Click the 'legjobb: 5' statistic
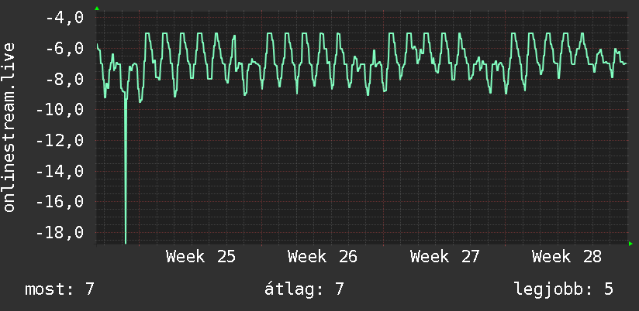Image resolution: width=639 pixels, height=311 pixels. pos(564,289)
